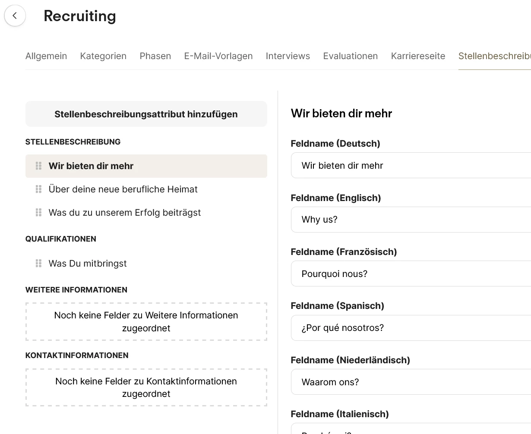Click the Feldname (Niederländisch) input with 'Waarom ons?'
The image size is (531, 434).
pyautogui.click(x=410, y=382)
